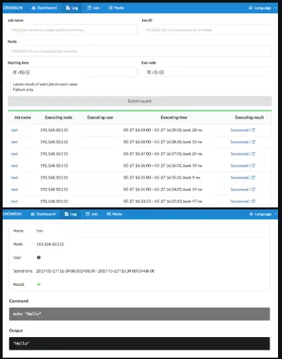Click the echo "Hello" command block
This screenshot has width=282, height=359.
tap(140, 314)
